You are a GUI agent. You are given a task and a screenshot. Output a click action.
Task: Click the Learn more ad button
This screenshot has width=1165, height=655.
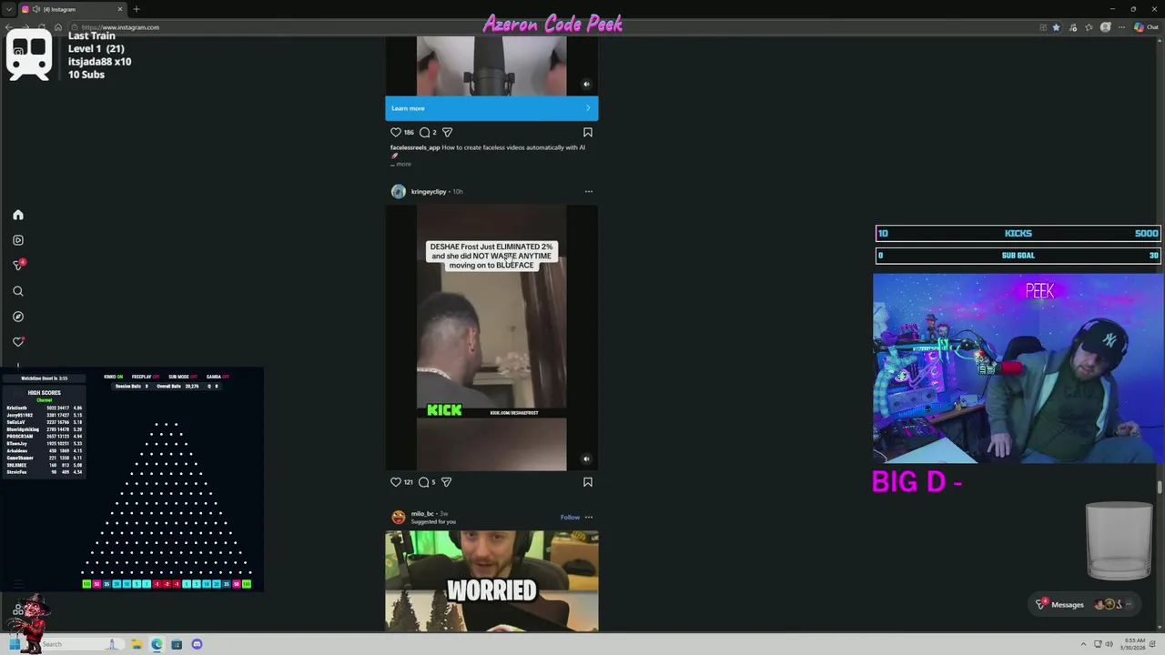pyautogui.click(x=491, y=108)
